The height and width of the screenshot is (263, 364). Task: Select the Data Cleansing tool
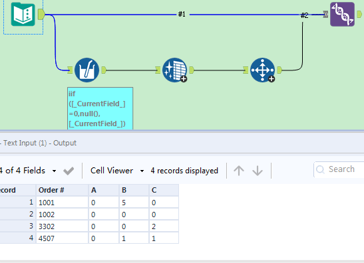point(175,70)
